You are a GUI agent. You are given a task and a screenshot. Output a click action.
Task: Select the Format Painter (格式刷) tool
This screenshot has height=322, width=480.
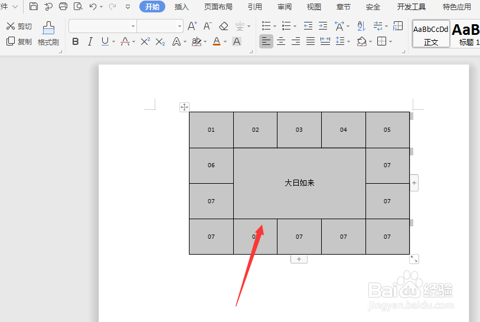click(x=48, y=34)
